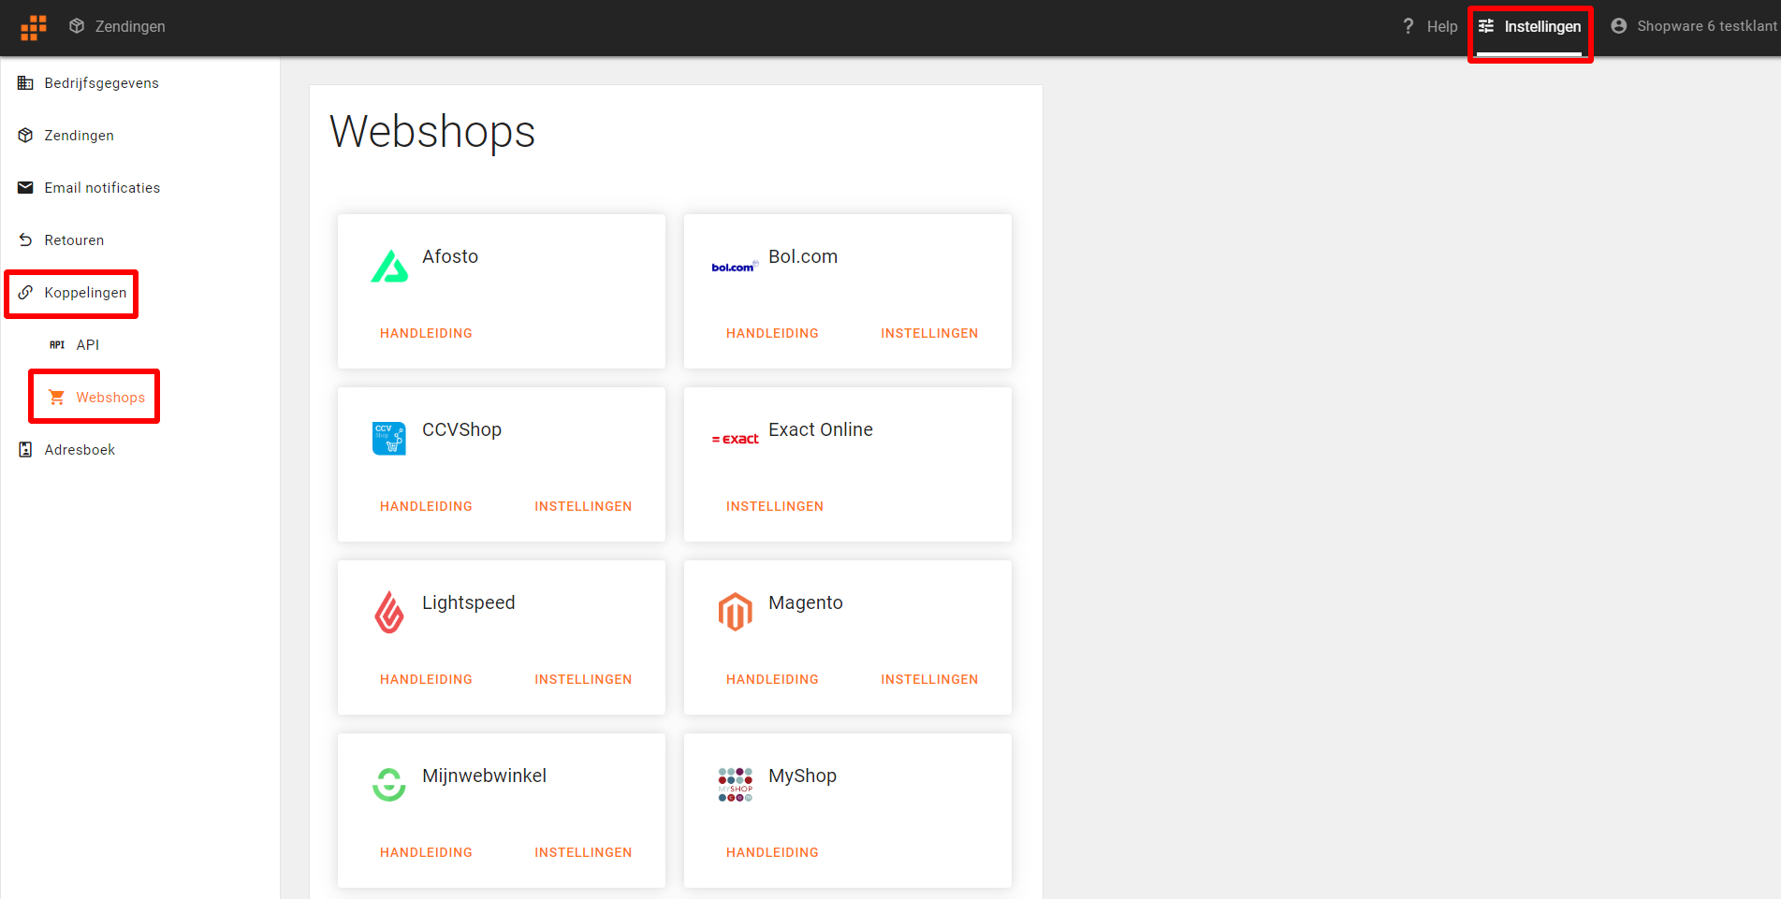This screenshot has width=1781, height=899.
Task: Open CCVShop handleiding
Action: click(x=426, y=506)
